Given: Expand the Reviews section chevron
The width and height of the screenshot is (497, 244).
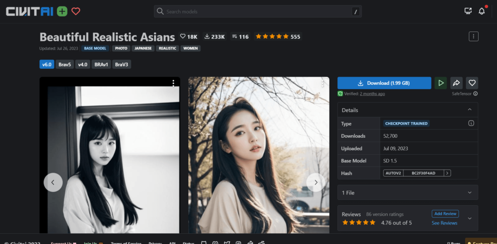Looking at the screenshot, I should [x=469, y=218].
